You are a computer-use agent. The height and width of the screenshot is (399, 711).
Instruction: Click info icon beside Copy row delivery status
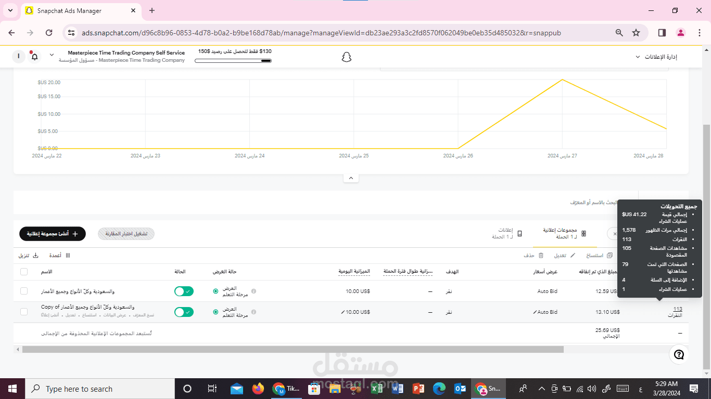(x=253, y=312)
